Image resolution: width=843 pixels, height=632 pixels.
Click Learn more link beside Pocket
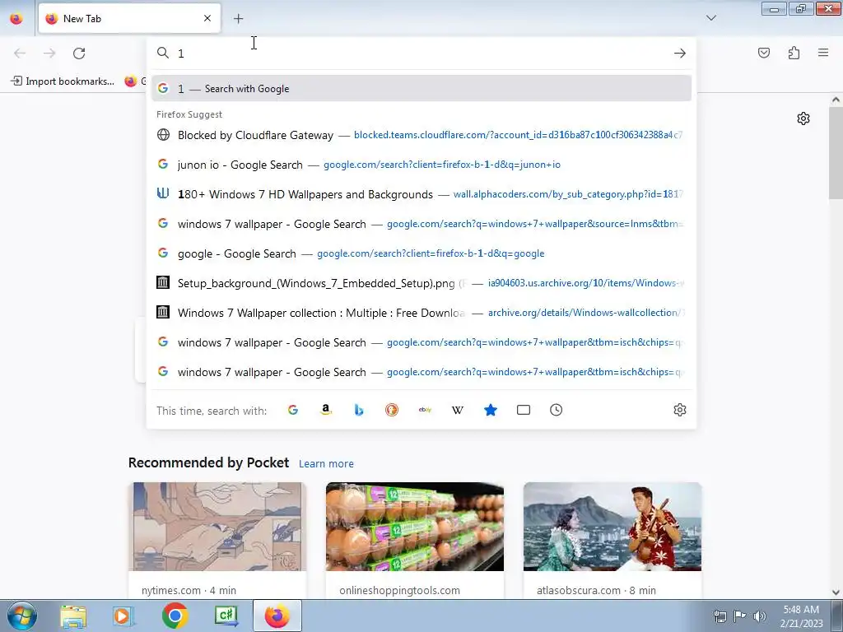pyautogui.click(x=326, y=464)
